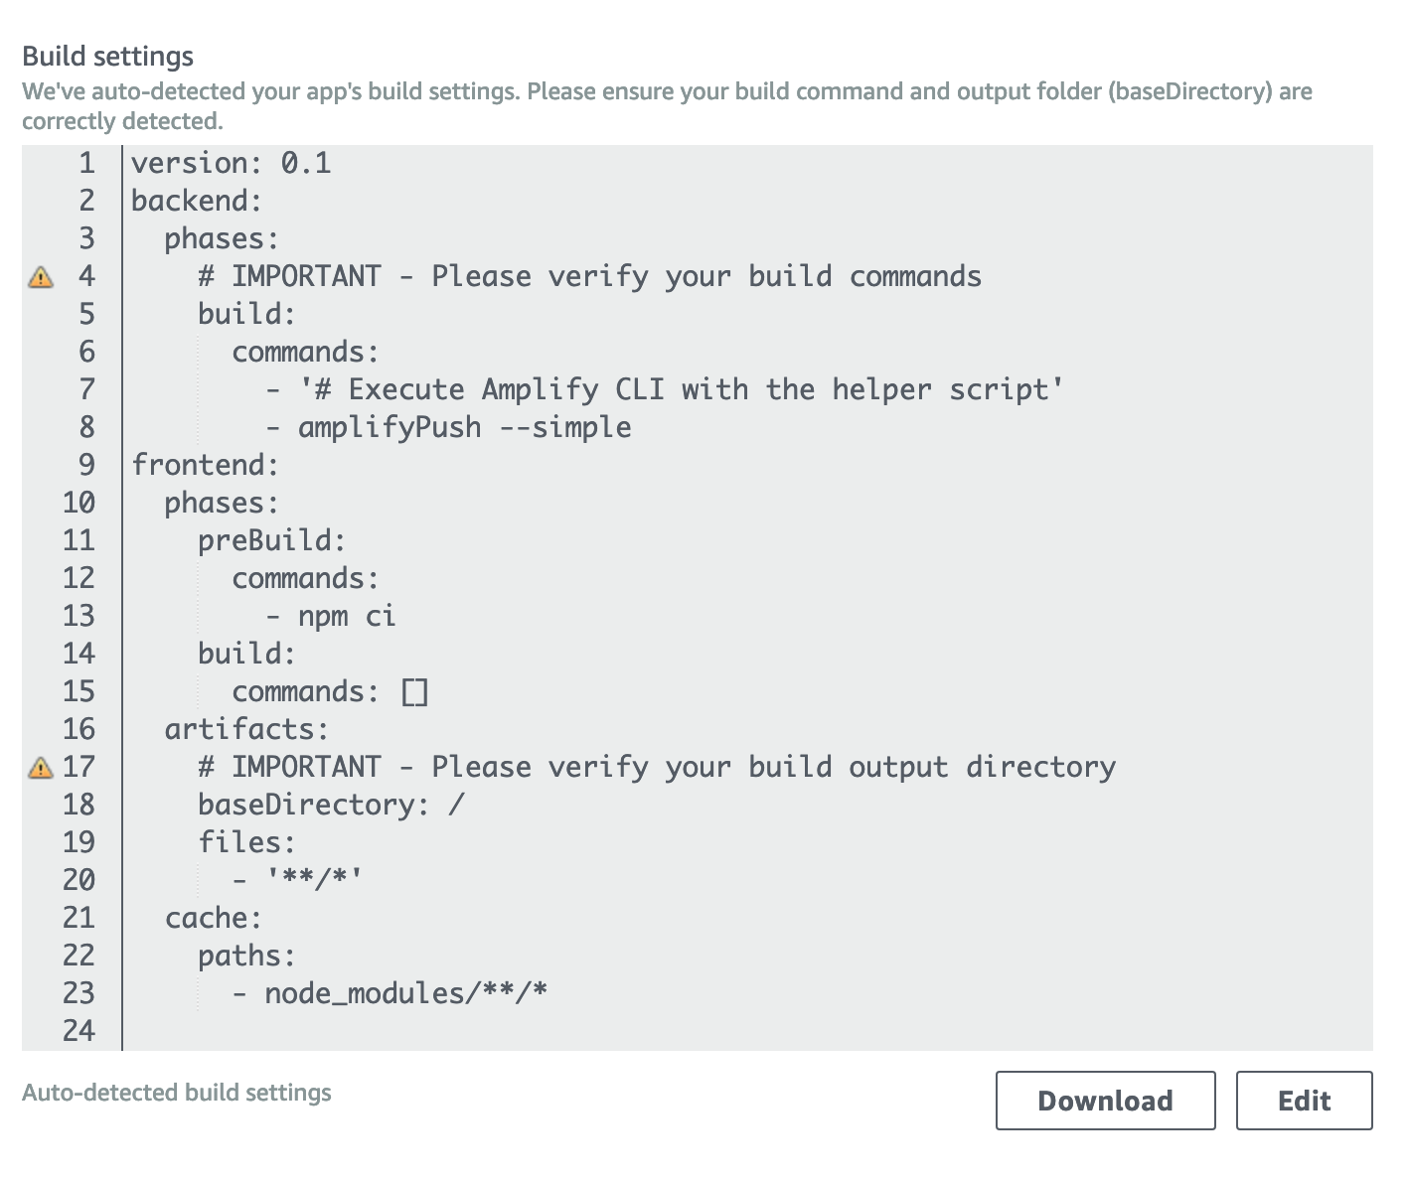Click the warning icon on line 17
Image resolution: width=1409 pixels, height=1182 pixels.
click(40, 766)
